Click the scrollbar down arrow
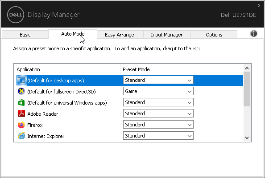Image resolution: width=265 pixels, height=178 pixels. [x=247, y=138]
